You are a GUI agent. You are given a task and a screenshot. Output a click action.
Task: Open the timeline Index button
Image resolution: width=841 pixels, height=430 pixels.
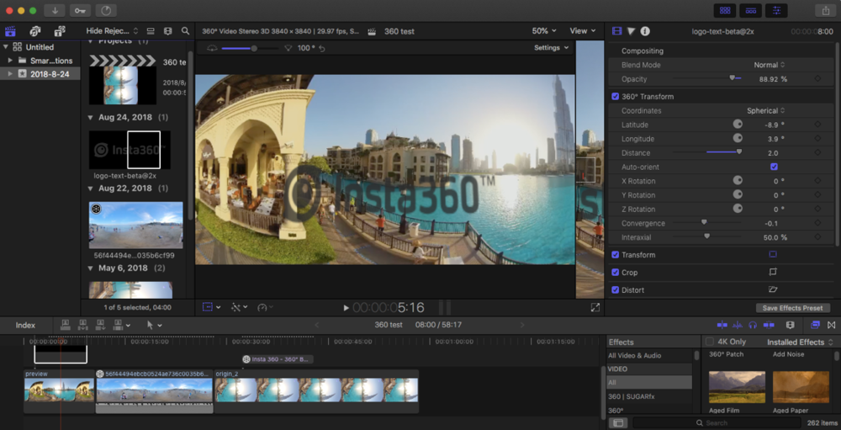pyautogui.click(x=25, y=325)
